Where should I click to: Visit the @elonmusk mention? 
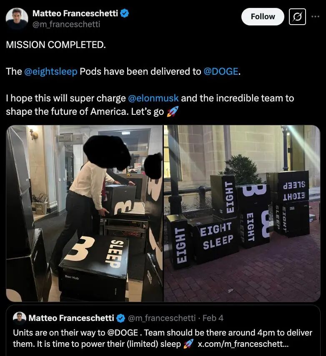[x=153, y=98]
